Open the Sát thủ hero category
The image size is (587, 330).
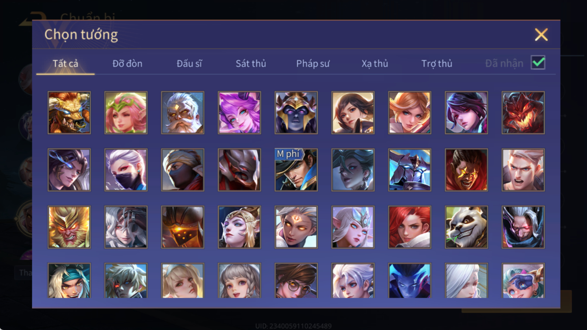click(251, 64)
